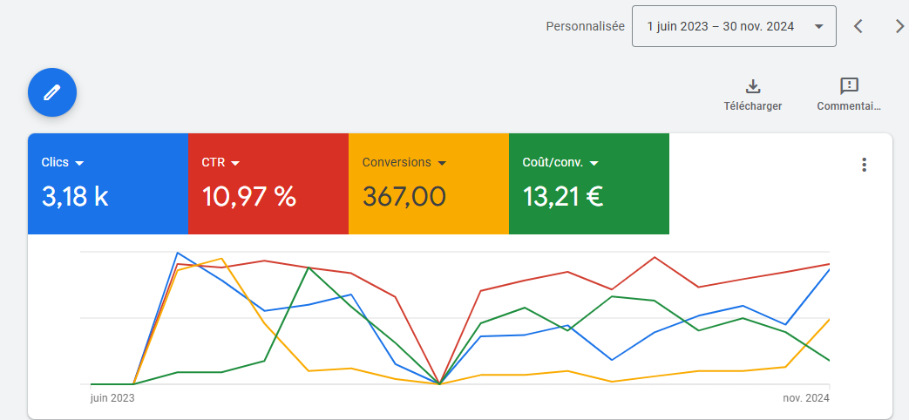This screenshot has height=420, width=909.
Task: Expand the Coût/conv. metric dropdown arrow
Action: [x=594, y=163]
